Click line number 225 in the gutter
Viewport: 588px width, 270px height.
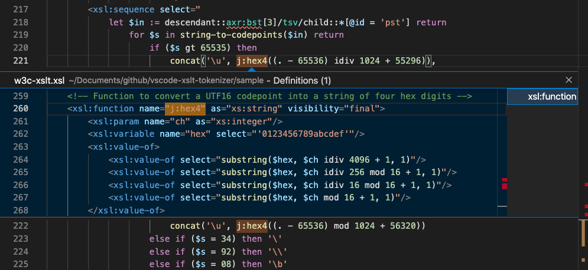[x=21, y=264]
